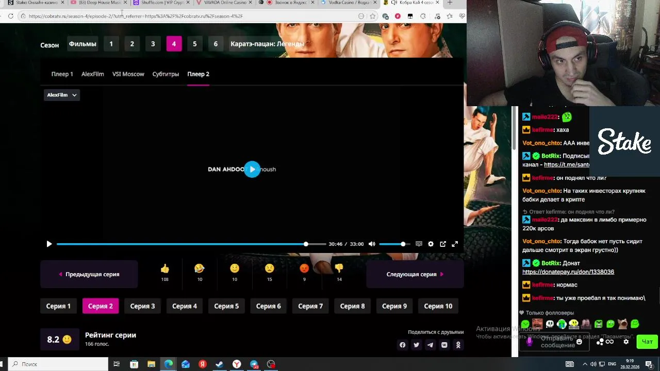Image resolution: width=660 pixels, height=371 pixels.
Task: Select season 6
Action: (216, 44)
